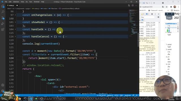Click the notifications bell in VS Code status bar
Viewport: 181px width, 101px height.
137,95
